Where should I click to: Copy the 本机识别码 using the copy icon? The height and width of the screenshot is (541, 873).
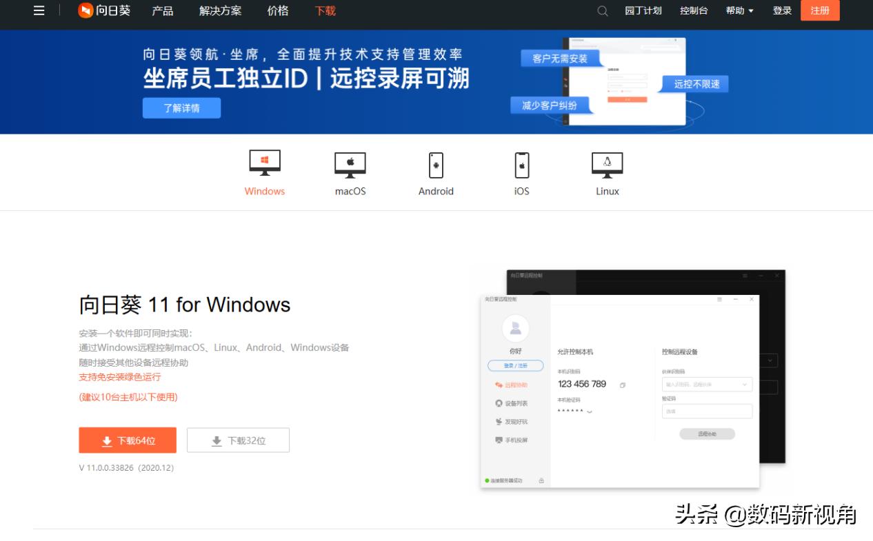[x=622, y=385]
